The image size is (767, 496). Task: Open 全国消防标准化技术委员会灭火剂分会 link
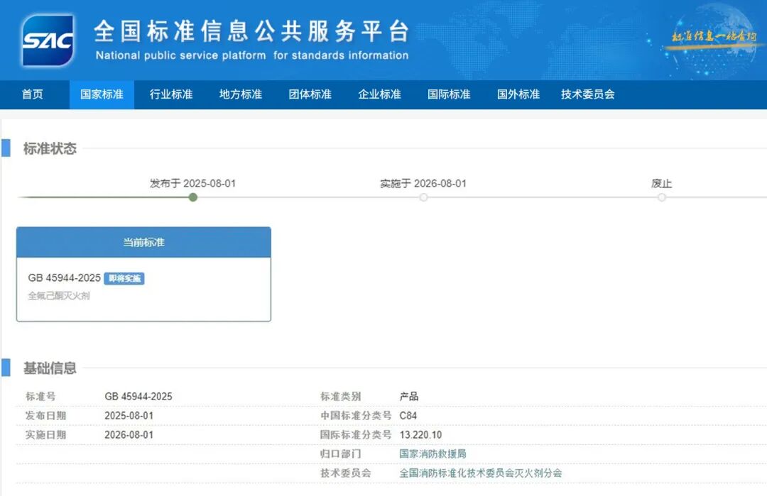[481, 473]
